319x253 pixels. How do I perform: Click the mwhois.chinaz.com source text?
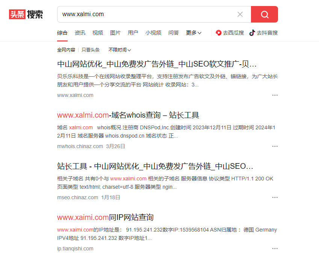click(80, 146)
